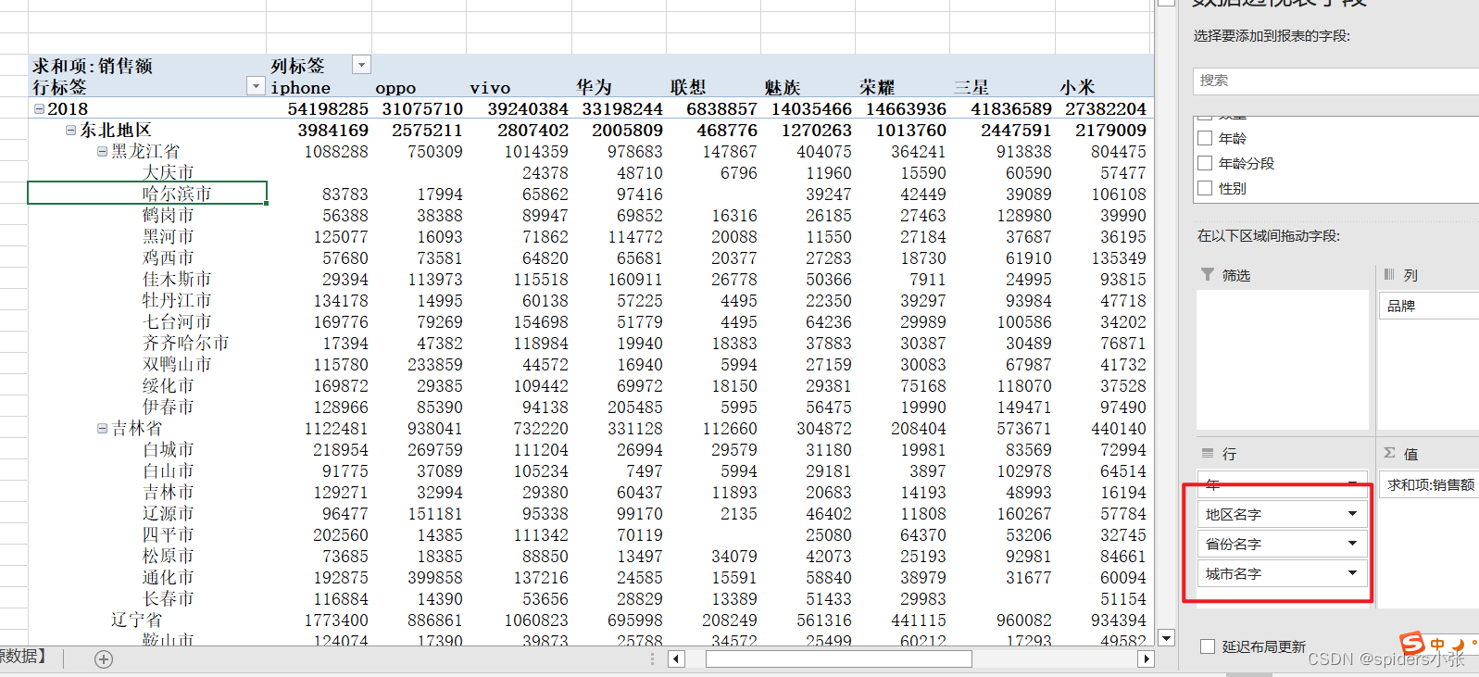Viewport: 1479px width, 677px height.
Task: Open the Sogou input method S icon
Action: point(1411,644)
